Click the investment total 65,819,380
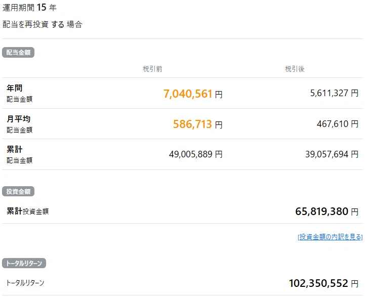Image resolution: width=366 pixels, height=297 pixels. [x=322, y=211]
